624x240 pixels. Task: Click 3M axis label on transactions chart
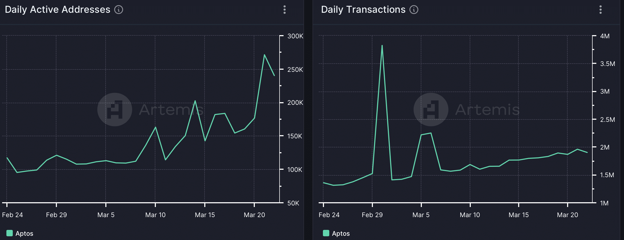(605, 92)
